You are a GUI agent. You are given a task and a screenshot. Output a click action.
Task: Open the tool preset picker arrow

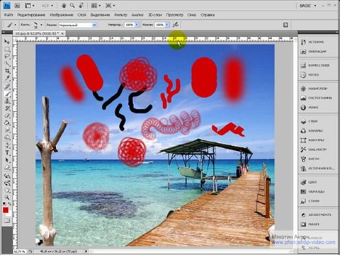coord(16,25)
